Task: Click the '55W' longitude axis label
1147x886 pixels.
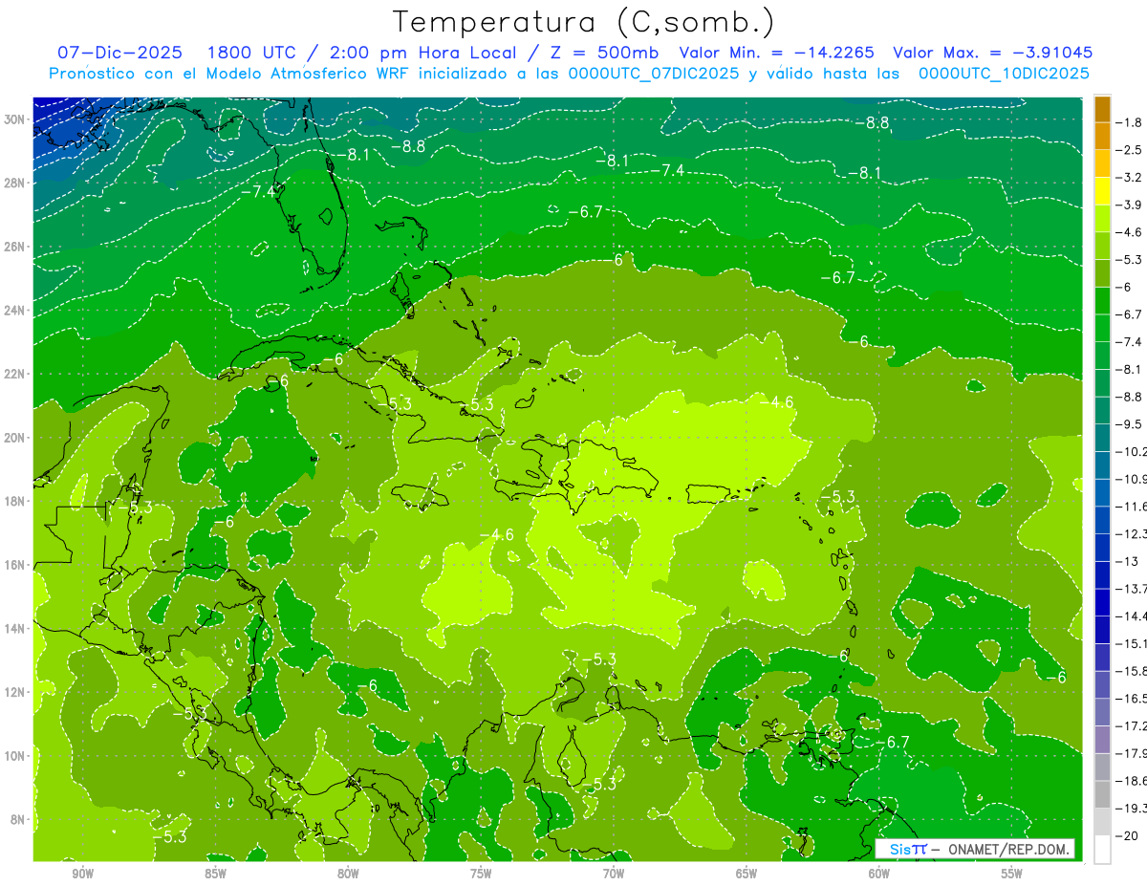Action: click(x=1012, y=874)
